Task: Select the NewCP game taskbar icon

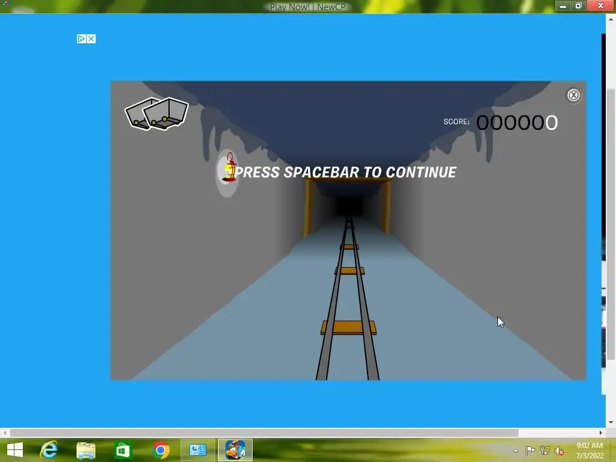Action: point(235,450)
